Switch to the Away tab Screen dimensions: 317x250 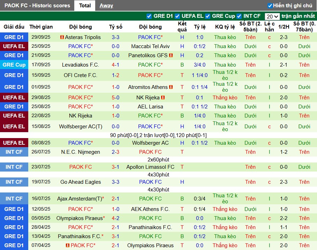pos(106,6)
